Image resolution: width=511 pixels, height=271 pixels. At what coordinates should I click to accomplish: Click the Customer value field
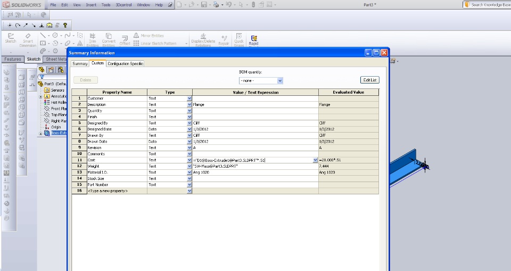255,98
